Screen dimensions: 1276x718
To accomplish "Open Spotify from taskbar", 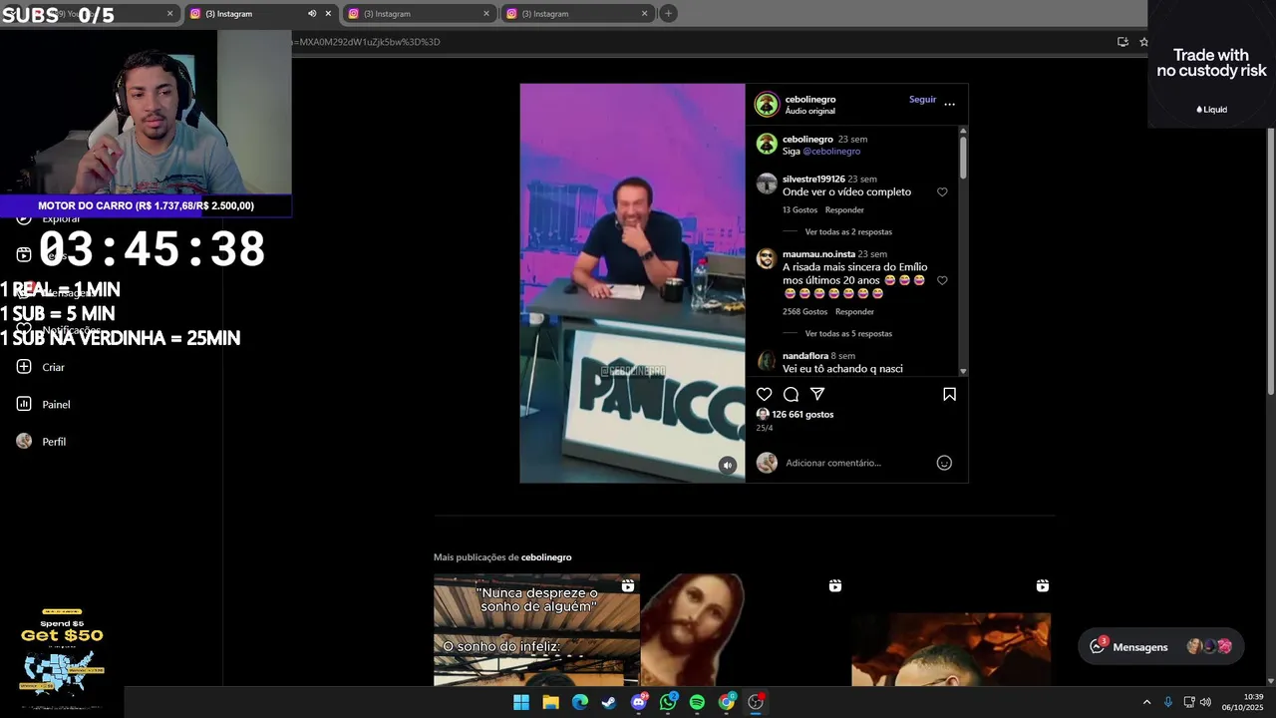I will [697, 702].
